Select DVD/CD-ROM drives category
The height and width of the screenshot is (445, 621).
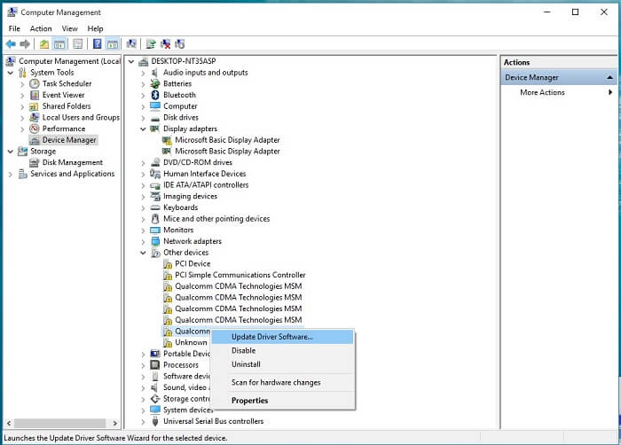point(198,162)
